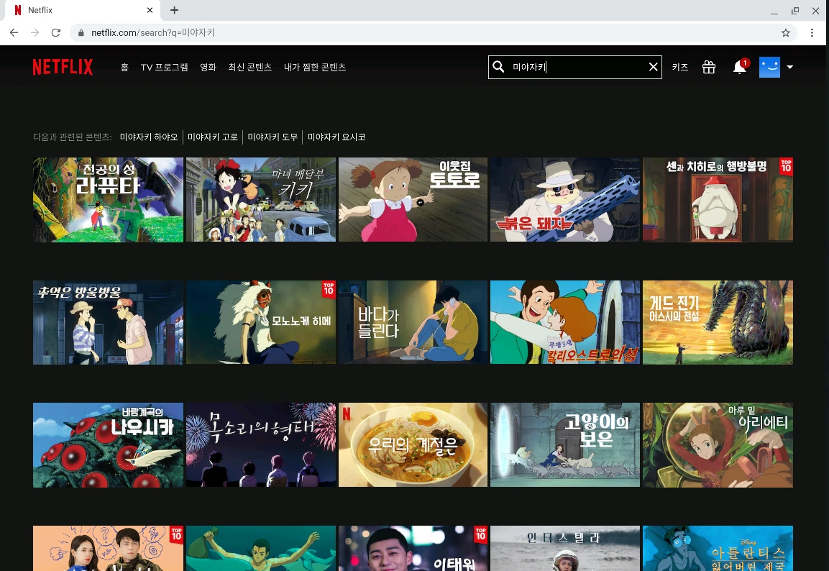
Task: Reload the page
Action: (x=55, y=33)
